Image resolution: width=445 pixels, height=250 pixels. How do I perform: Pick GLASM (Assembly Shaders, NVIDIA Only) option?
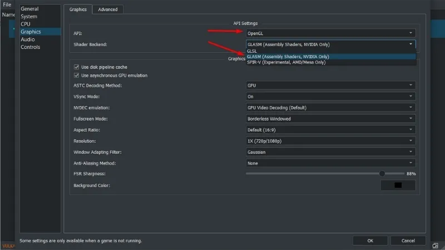tap(288, 57)
